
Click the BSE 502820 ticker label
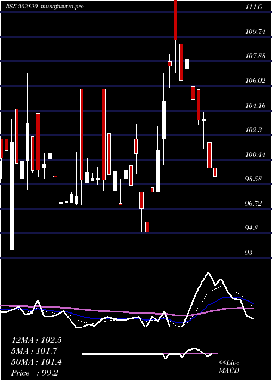(x=22, y=7)
